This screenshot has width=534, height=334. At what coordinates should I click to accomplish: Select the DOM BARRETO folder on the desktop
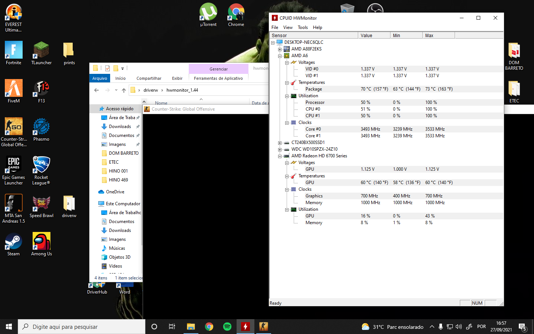pos(514,56)
